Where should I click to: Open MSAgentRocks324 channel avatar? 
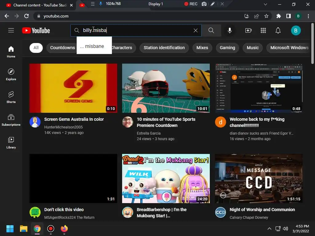[35, 212]
